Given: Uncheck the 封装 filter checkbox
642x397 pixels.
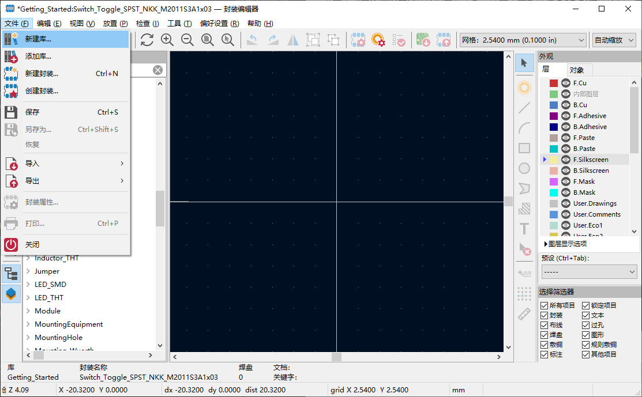Looking at the screenshot, I should pos(544,315).
